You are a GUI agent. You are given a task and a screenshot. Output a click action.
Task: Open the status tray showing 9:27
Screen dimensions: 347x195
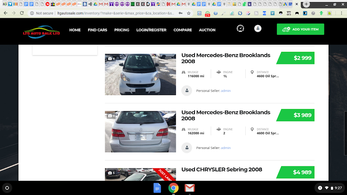coord(330,188)
